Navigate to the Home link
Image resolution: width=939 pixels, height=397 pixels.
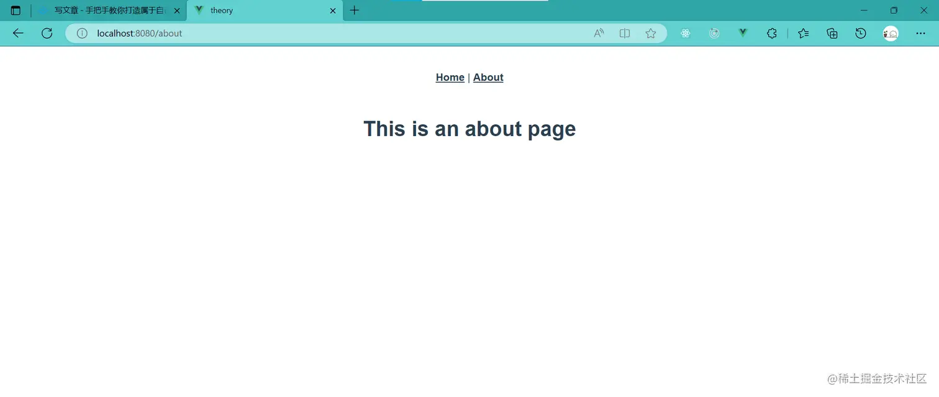pyautogui.click(x=450, y=77)
